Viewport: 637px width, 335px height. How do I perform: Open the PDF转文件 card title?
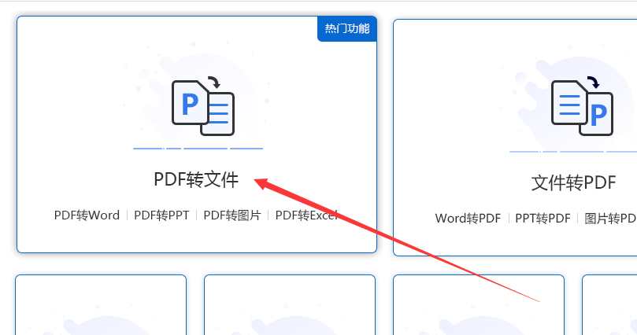196,179
